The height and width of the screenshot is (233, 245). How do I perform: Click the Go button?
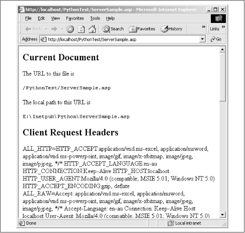click(216, 39)
